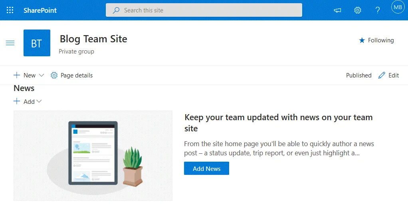The height and width of the screenshot is (208, 408).
Task: Click the Private group label
Action: click(76, 52)
